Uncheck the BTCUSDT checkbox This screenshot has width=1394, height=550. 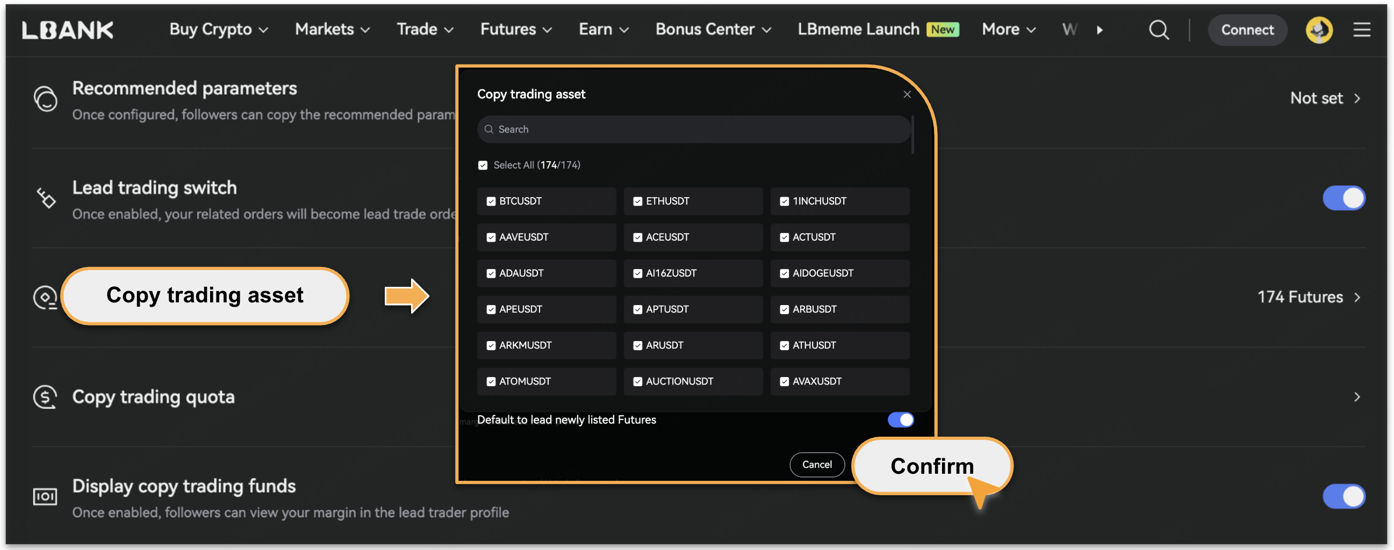[491, 201]
